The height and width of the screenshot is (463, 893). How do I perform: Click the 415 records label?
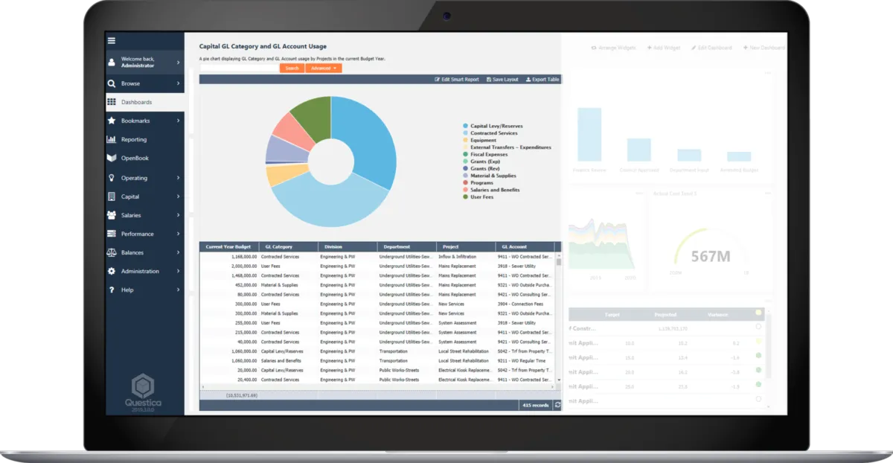[x=536, y=405]
